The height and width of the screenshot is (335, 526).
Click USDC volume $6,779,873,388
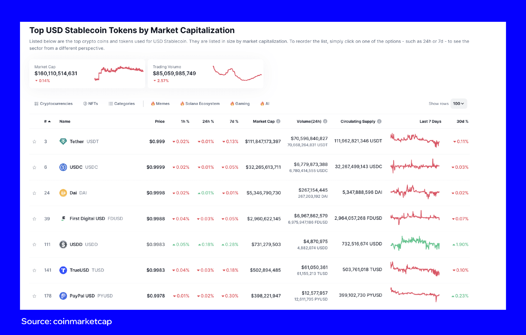point(311,164)
